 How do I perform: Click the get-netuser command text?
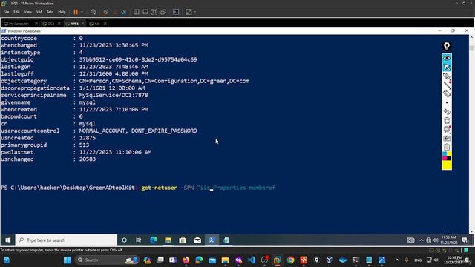tap(160, 188)
